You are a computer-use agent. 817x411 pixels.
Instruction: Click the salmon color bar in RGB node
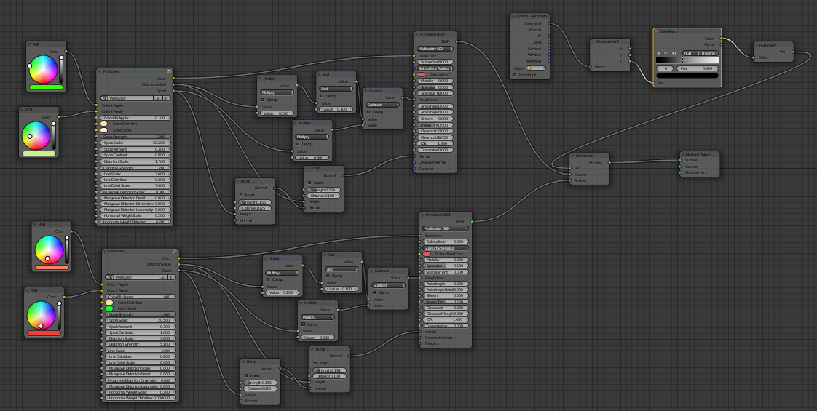tap(52, 268)
